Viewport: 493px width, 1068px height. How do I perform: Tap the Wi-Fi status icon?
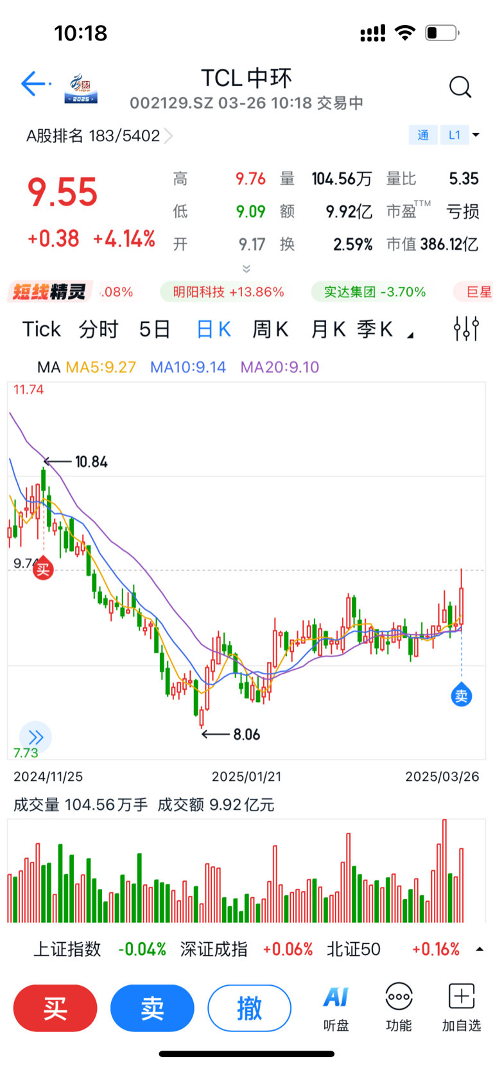(x=405, y=33)
